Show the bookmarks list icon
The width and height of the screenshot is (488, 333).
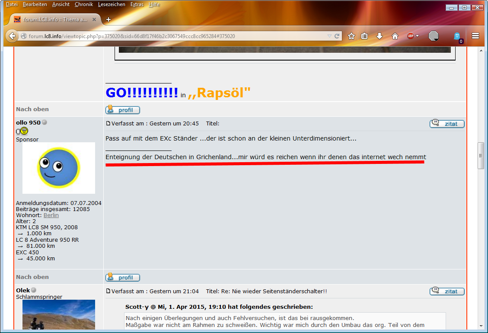364,36
